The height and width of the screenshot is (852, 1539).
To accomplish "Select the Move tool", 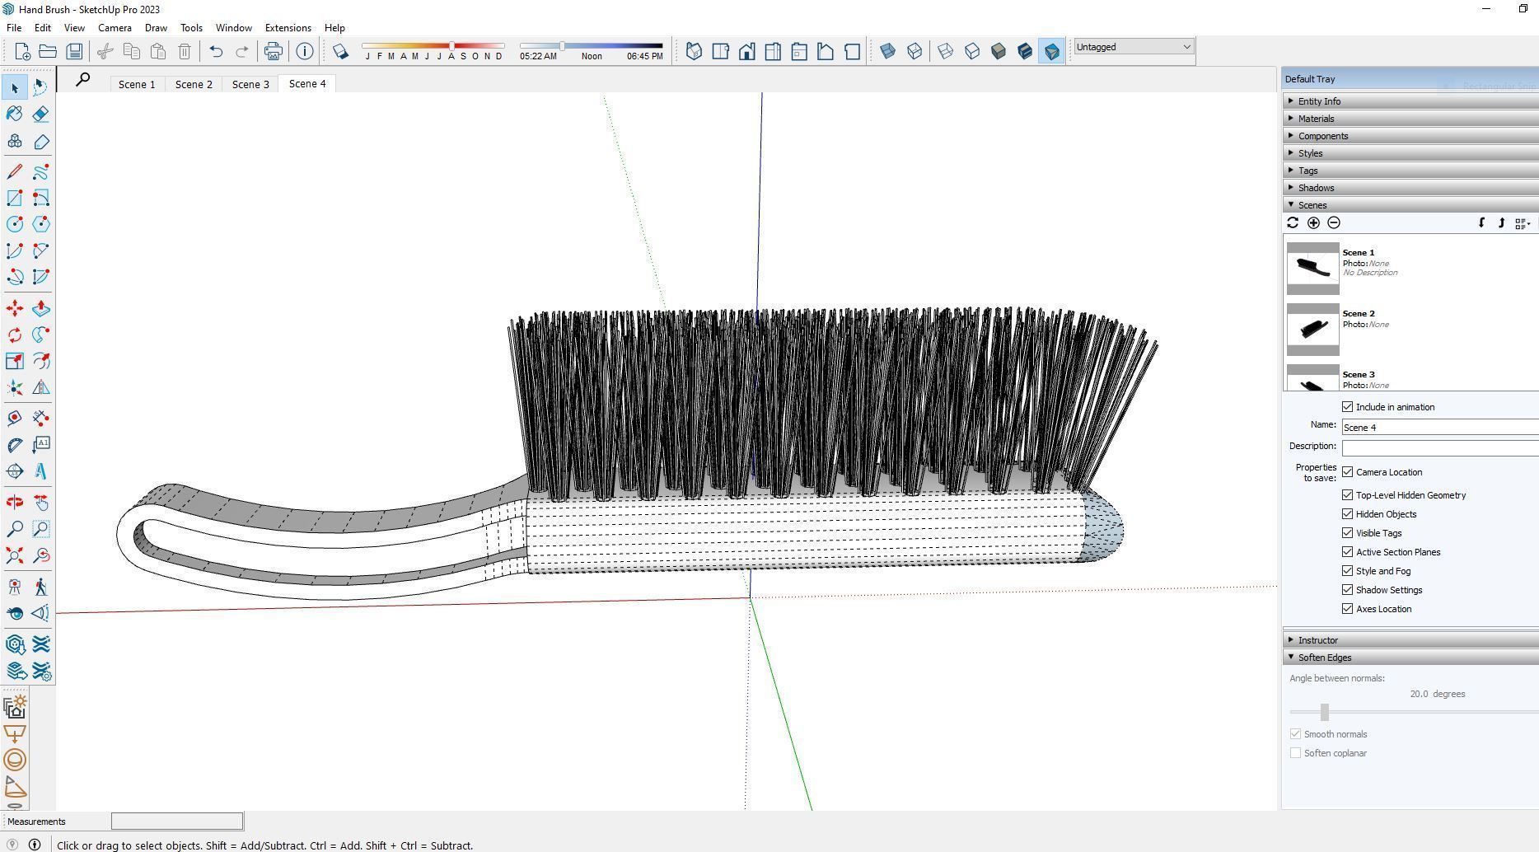I will click(x=15, y=308).
